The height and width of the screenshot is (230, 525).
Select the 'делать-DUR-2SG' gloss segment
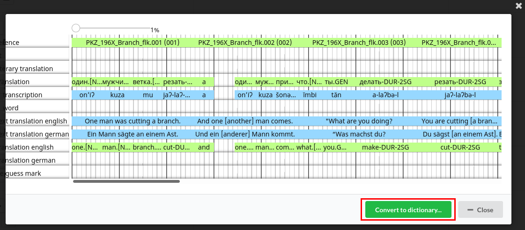coord(385,81)
